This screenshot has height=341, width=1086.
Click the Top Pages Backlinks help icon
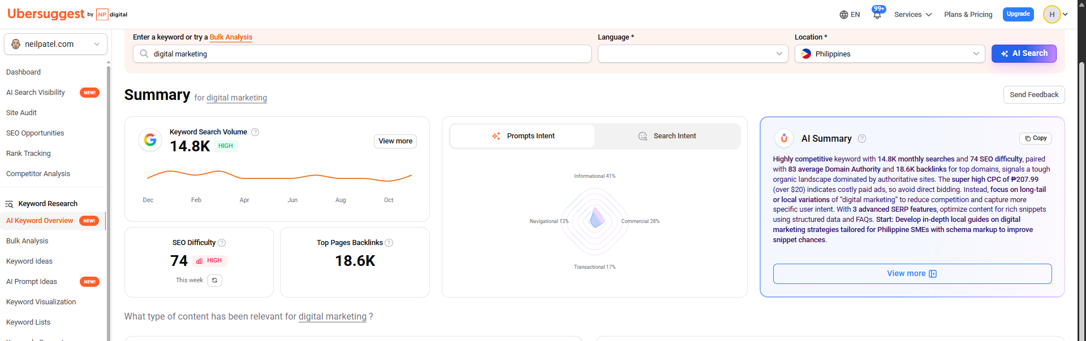point(389,243)
